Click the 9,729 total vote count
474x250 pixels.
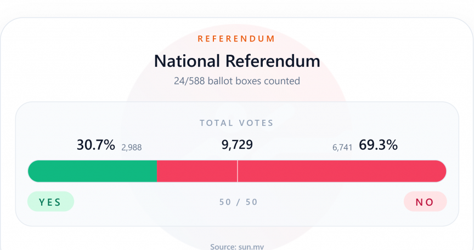[236, 145]
